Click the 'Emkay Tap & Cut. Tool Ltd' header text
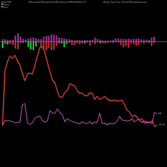 click(x=116, y=2)
